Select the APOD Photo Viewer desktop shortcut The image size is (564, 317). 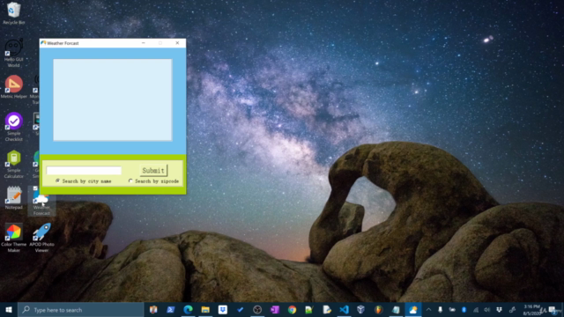[41, 238]
